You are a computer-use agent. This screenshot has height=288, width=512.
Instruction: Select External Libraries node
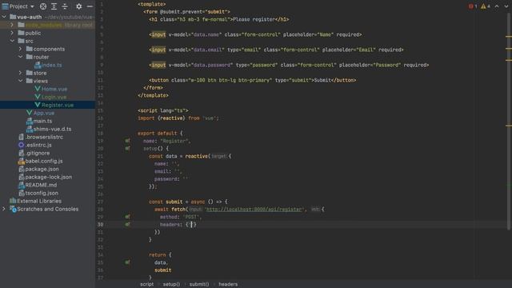pyautogui.click(x=39, y=201)
